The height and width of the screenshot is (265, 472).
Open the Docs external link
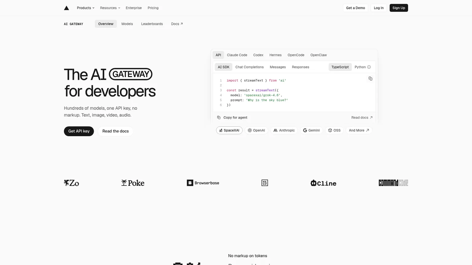coord(177,24)
